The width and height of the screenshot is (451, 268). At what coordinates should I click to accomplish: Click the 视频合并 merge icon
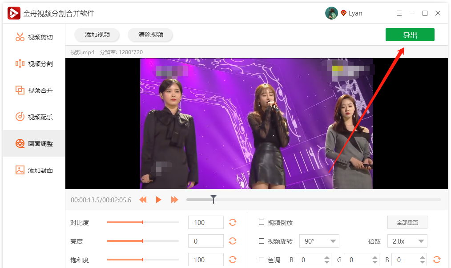pos(20,90)
